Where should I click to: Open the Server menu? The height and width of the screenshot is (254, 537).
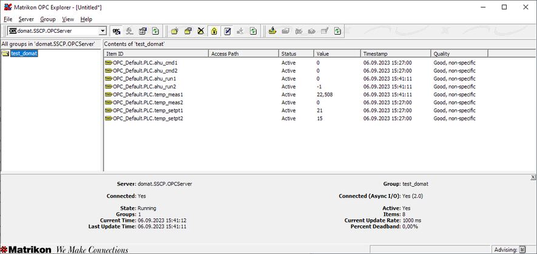tap(26, 19)
